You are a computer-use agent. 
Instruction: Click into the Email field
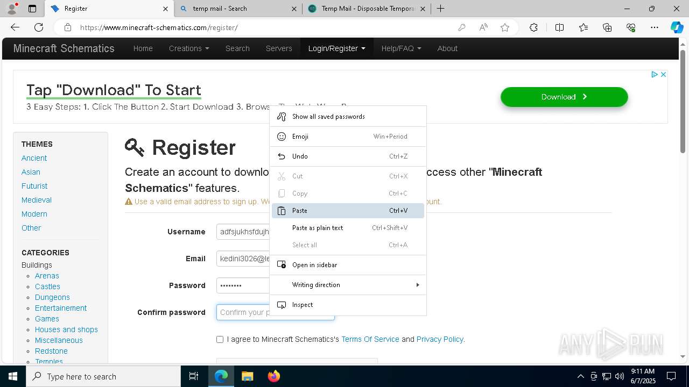click(243, 259)
